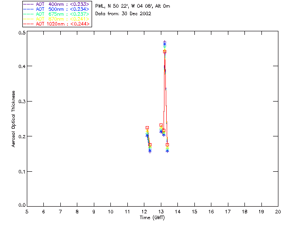Click the AOT 675nm legend entry
Screen dimensions: 286x229
57,14
